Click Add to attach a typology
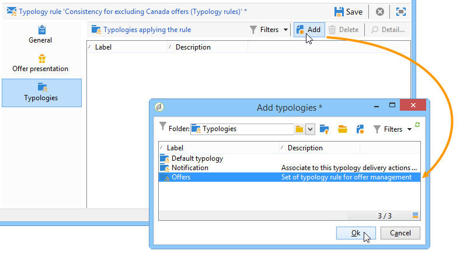This screenshot has height=254, width=474. (x=309, y=30)
